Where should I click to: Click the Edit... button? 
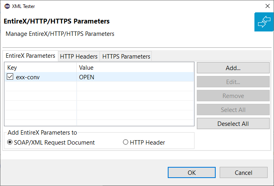[233, 82]
